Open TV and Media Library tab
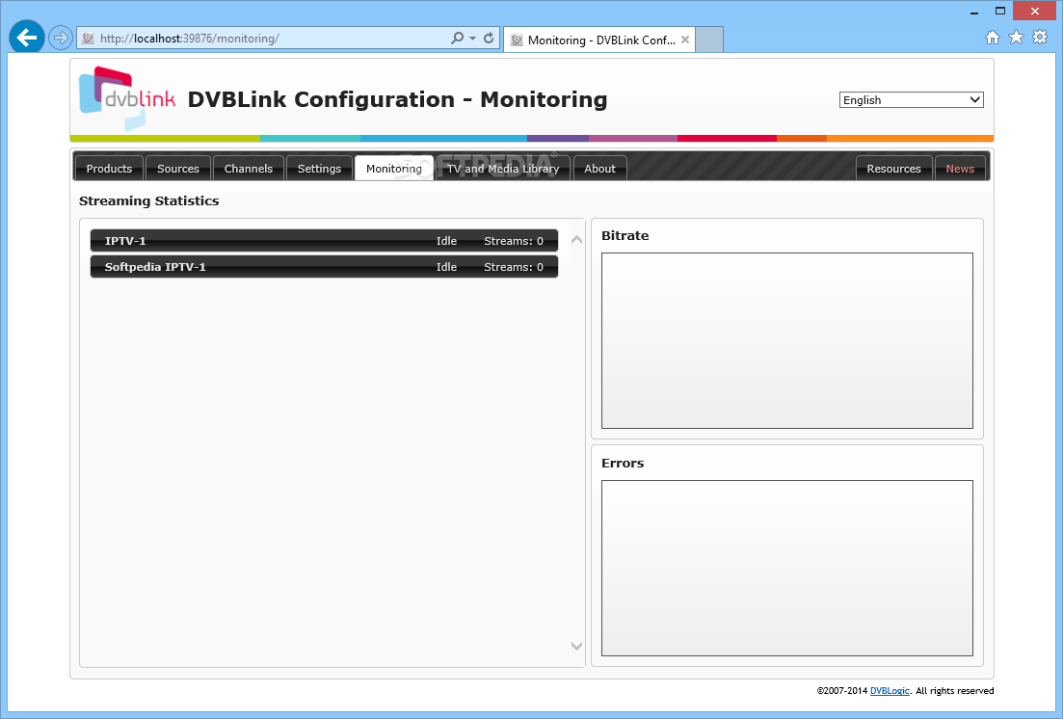Viewport: 1063px width, 719px height. (x=503, y=169)
